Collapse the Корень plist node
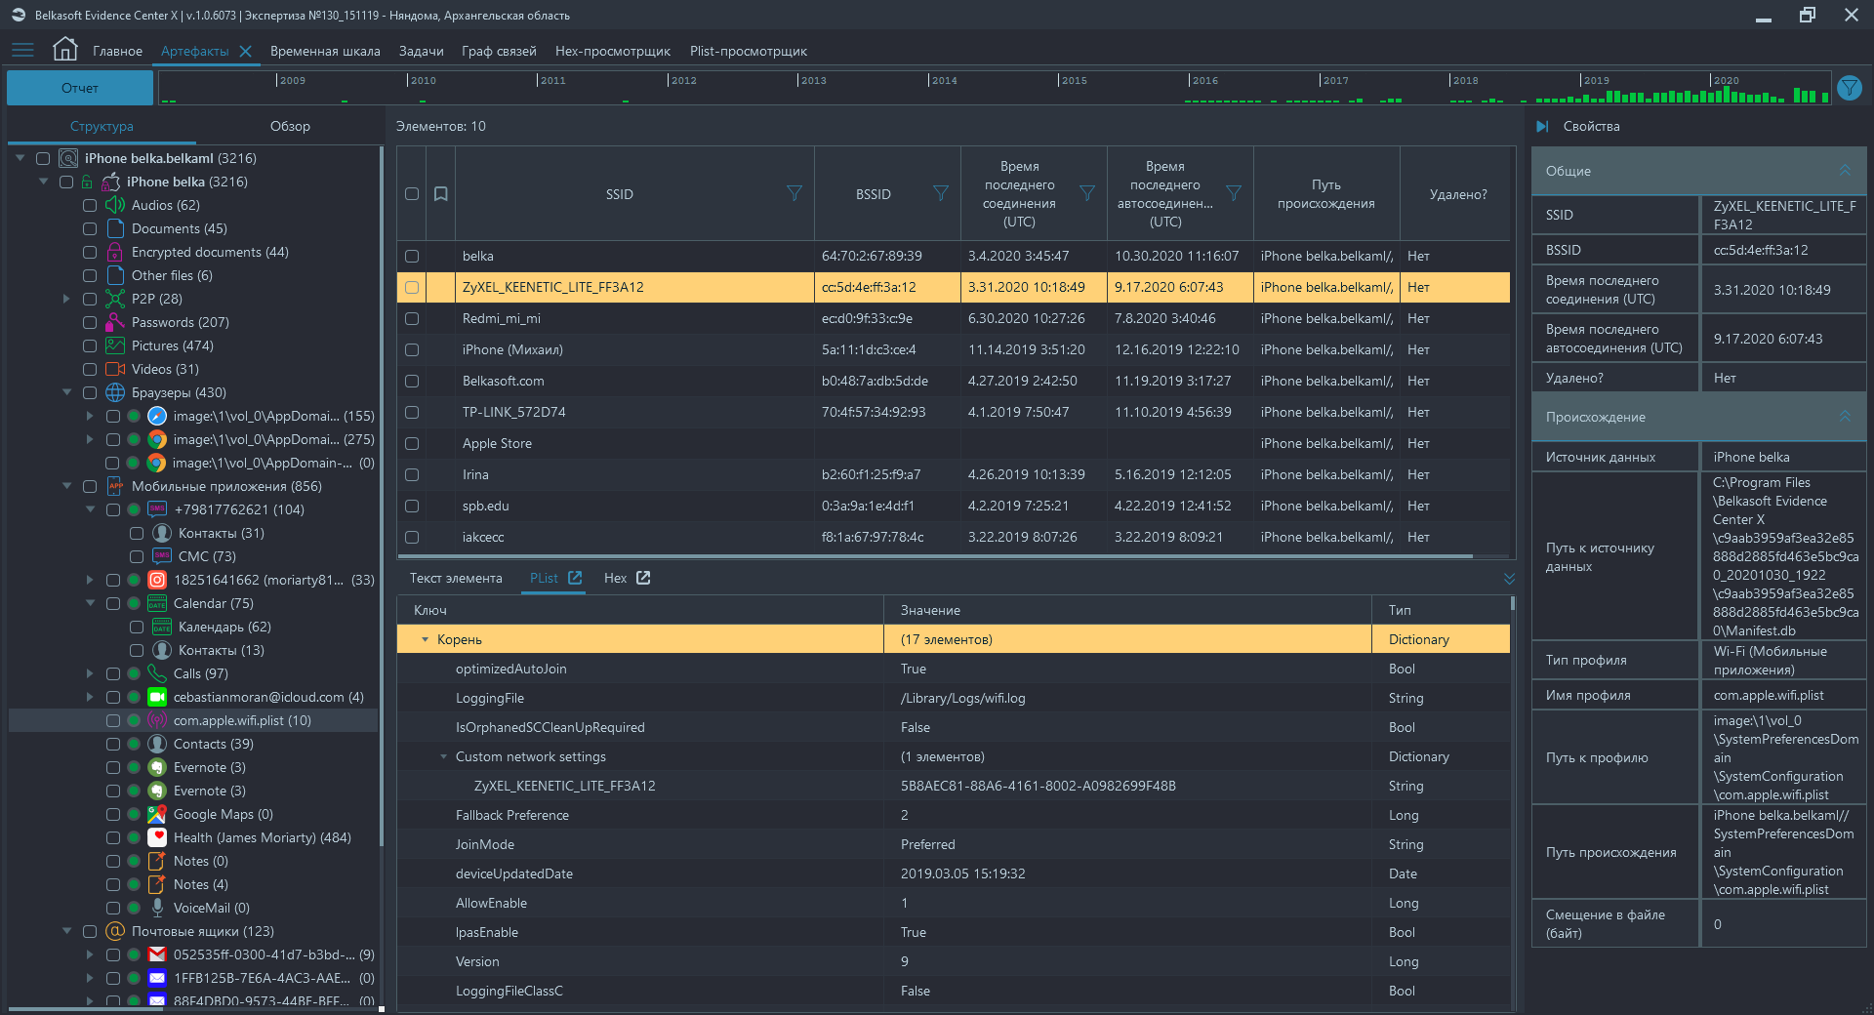The width and height of the screenshot is (1874, 1015). 426,639
